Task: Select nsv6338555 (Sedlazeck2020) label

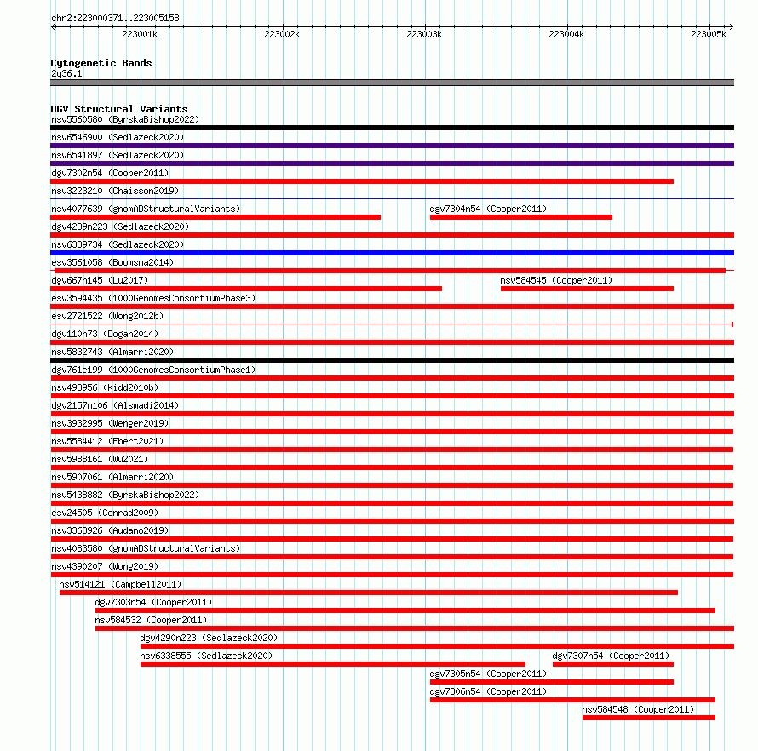Action: point(206,656)
